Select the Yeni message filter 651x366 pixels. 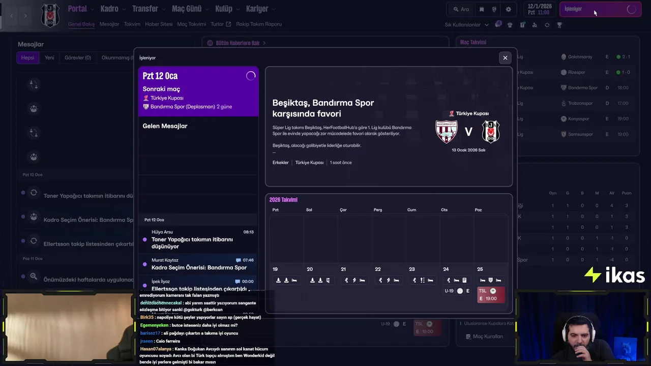coord(49,57)
